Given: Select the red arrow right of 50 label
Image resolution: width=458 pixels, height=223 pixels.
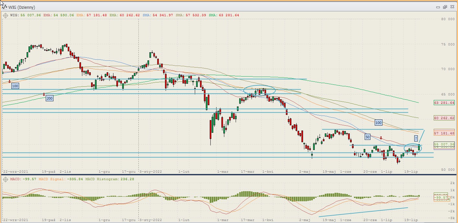Looking at the screenshot, I should (381, 138).
